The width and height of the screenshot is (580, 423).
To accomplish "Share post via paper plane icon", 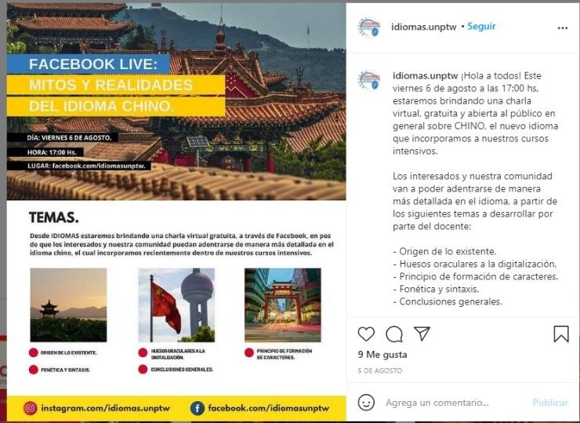I will 422,334.
